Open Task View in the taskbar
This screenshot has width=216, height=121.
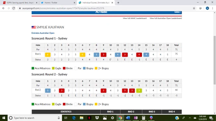(x=66, y=118)
